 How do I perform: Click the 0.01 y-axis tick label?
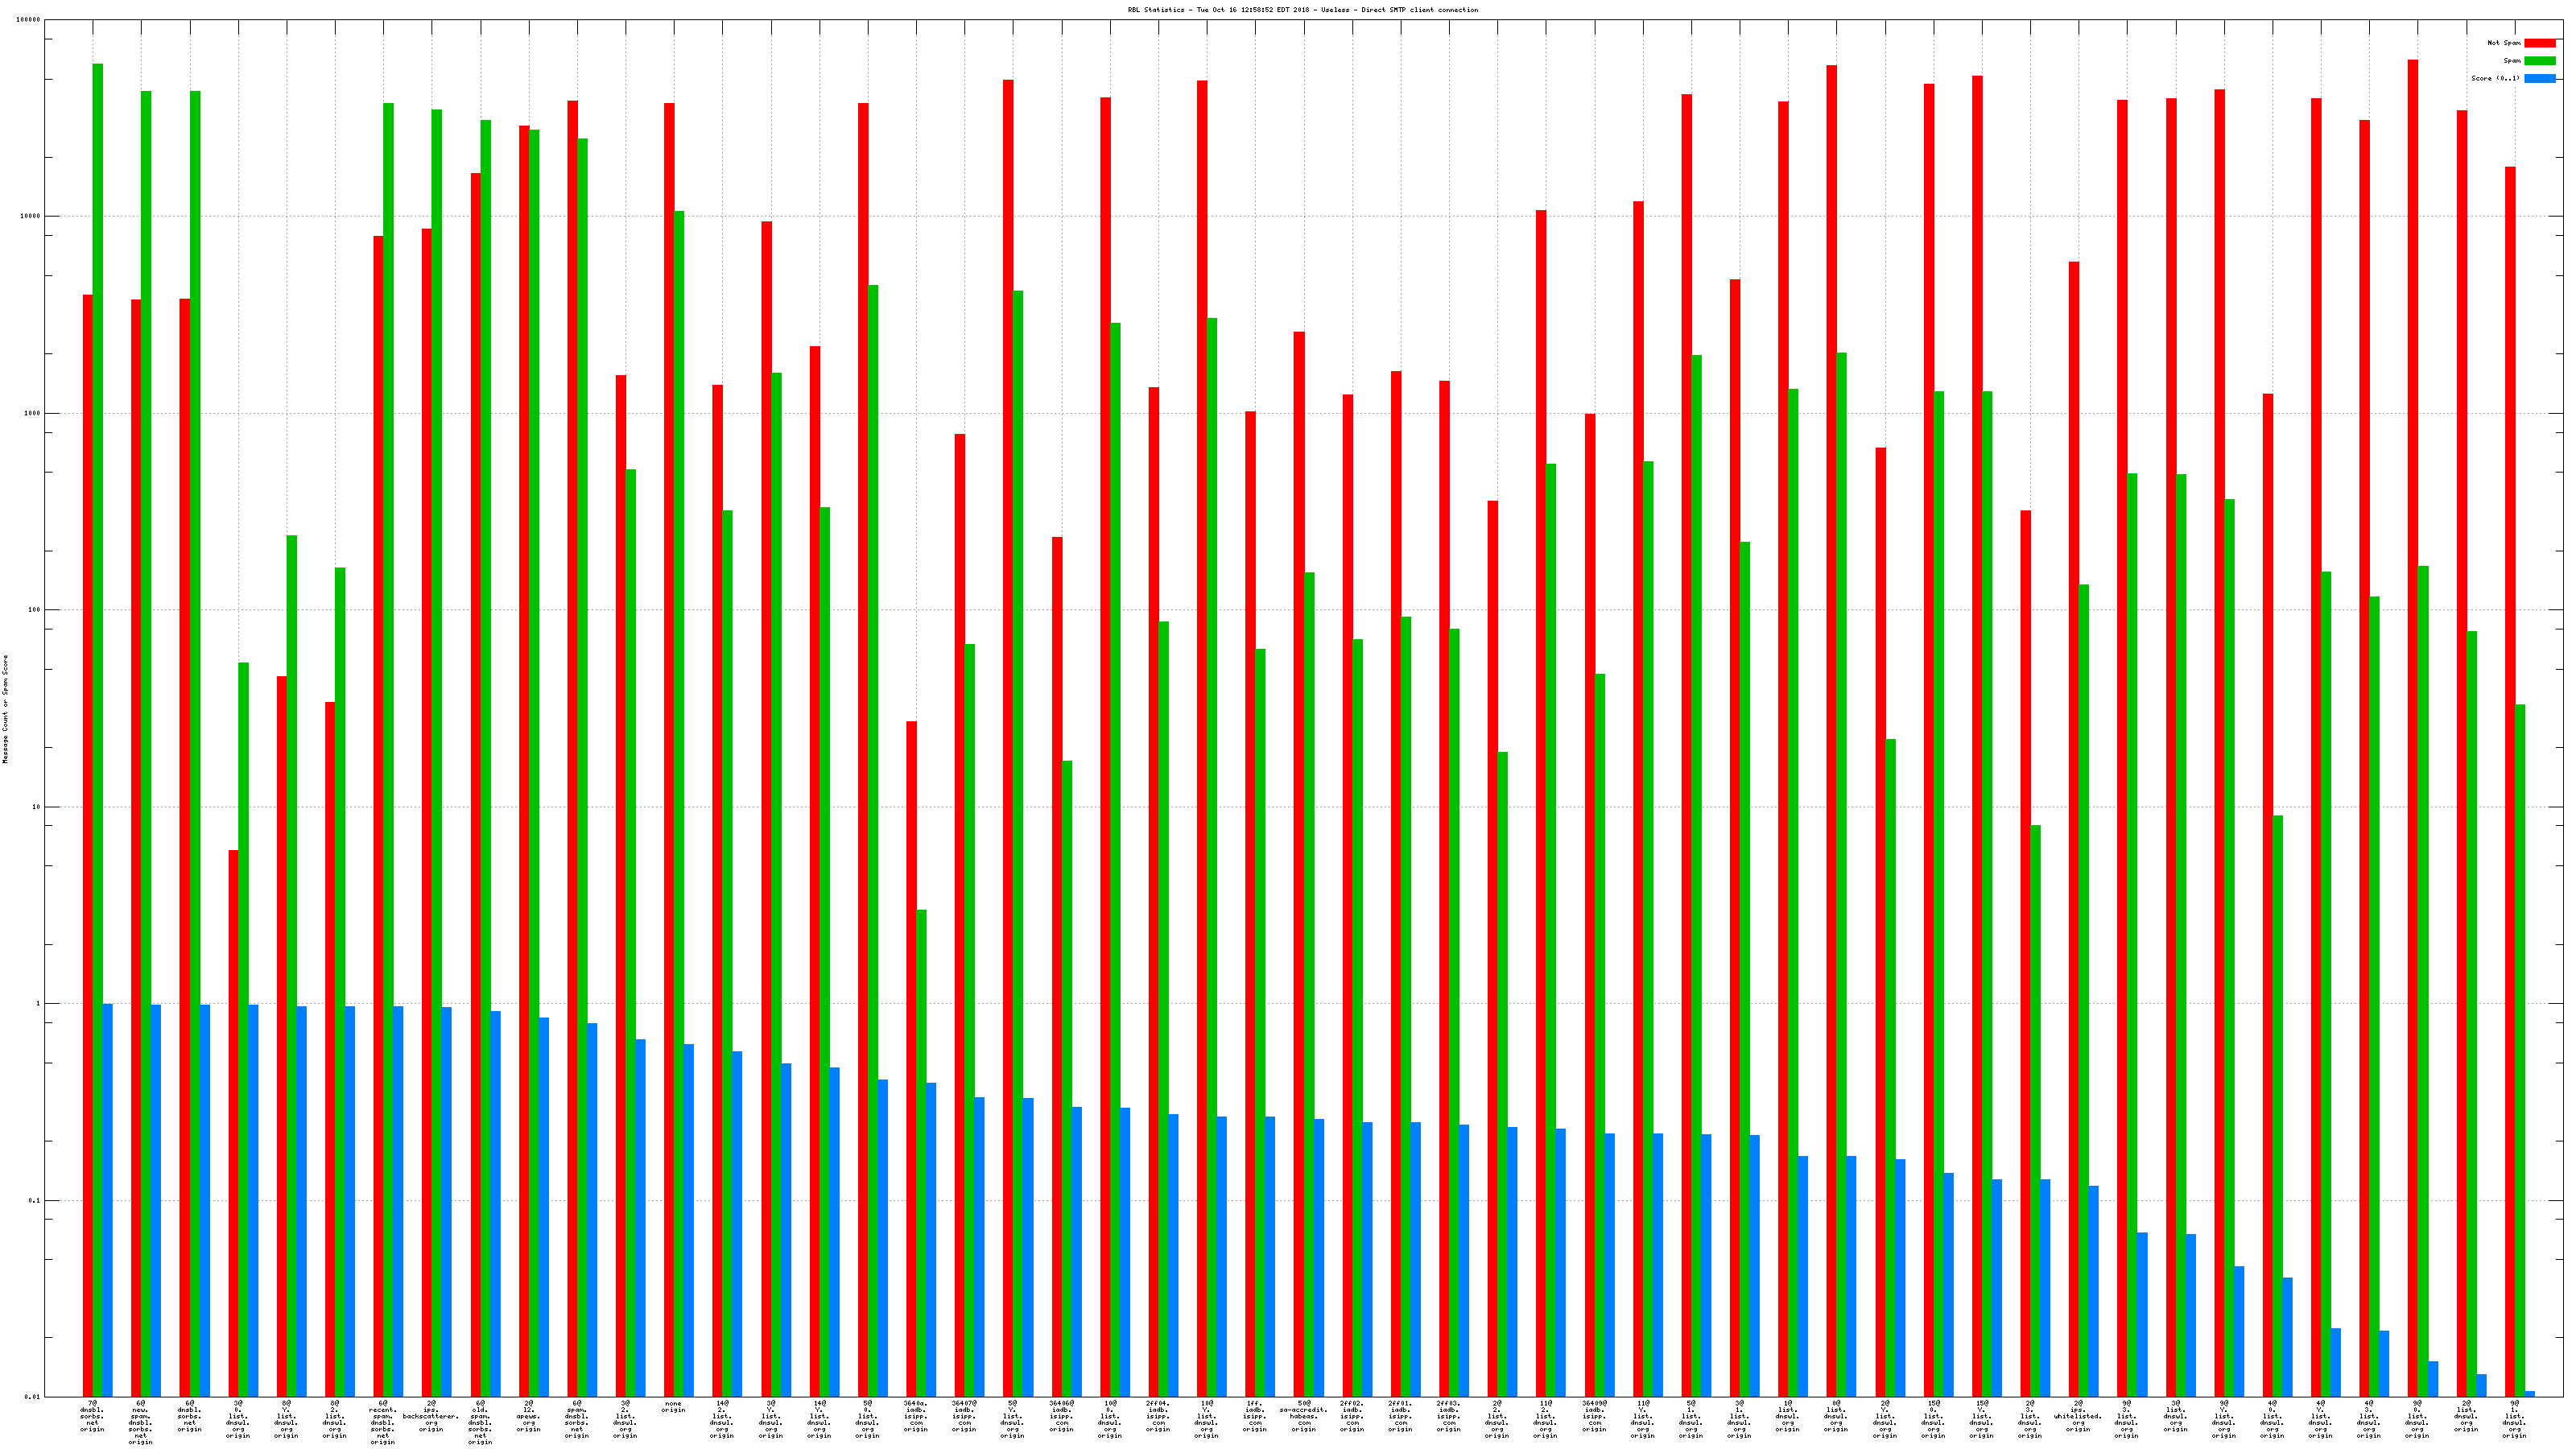[x=33, y=1397]
